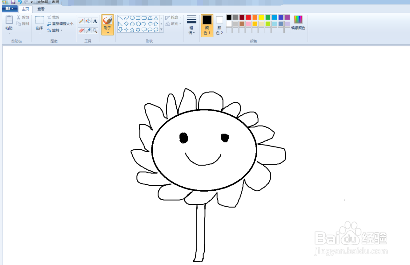Choose the Hexagon shape

(x=138, y=24)
